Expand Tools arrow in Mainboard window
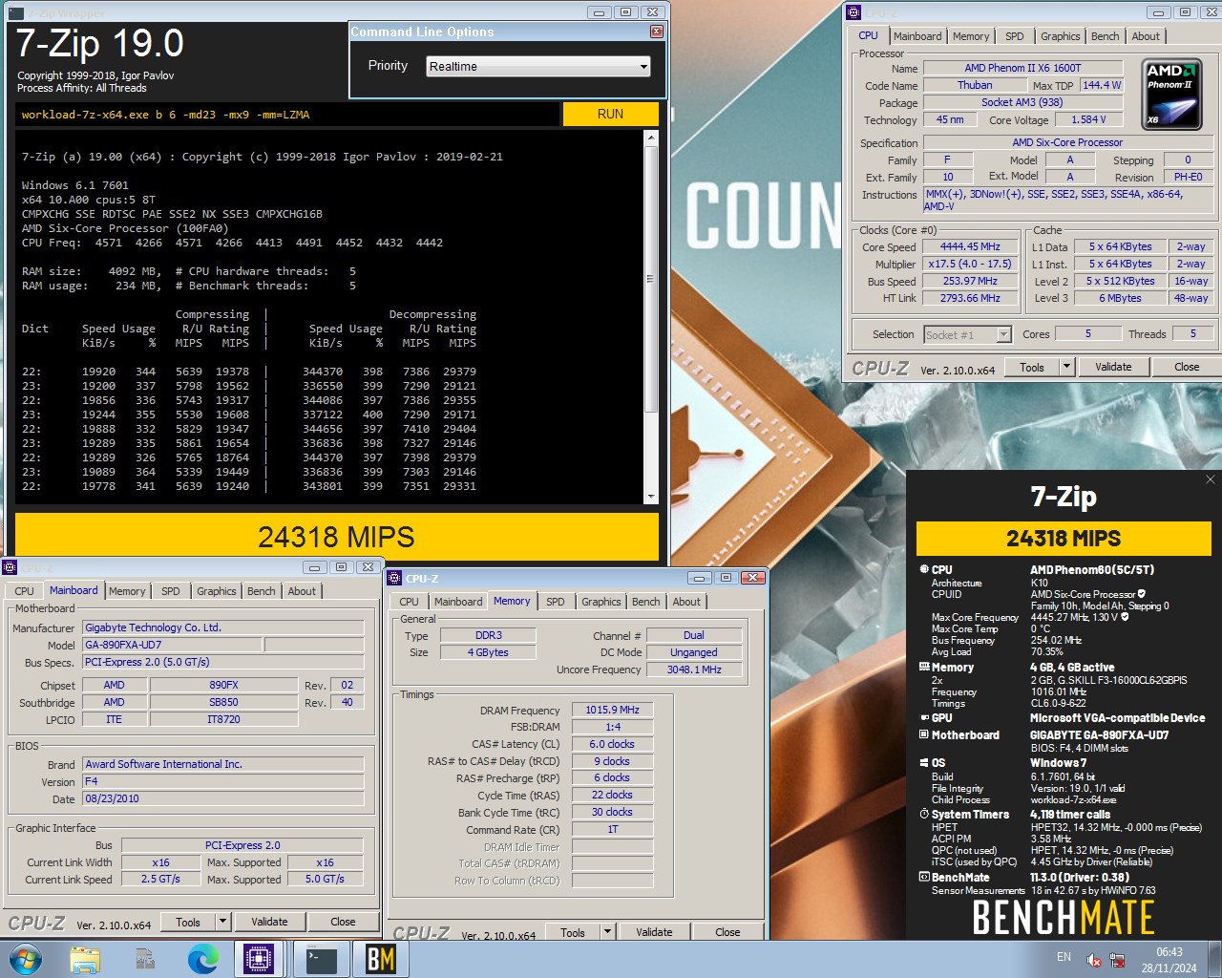The image size is (1222, 978). pos(223,922)
